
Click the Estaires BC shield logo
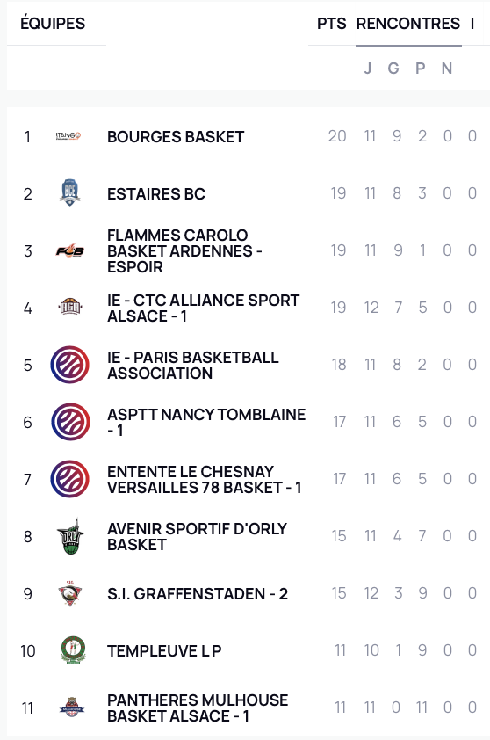pos(69,192)
